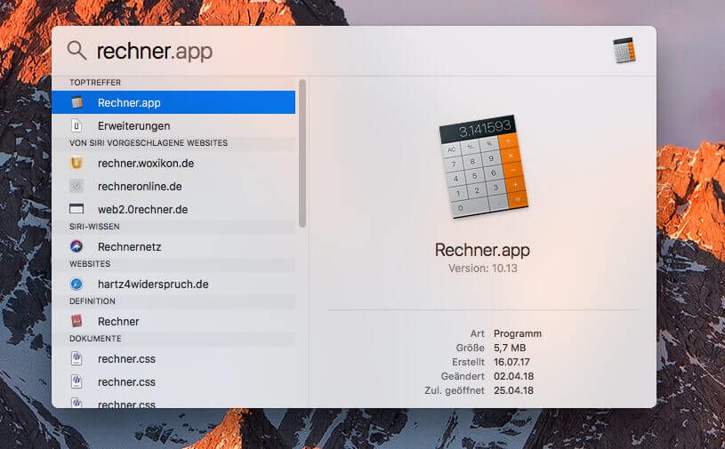
Task: Select second fully visible rechner.css document
Action: (173, 382)
